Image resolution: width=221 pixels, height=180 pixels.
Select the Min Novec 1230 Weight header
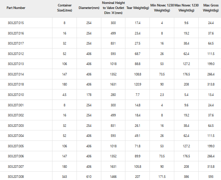[162, 8]
